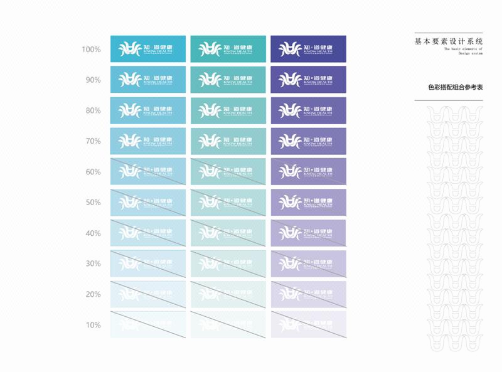Click the 基本要素设计系统 heading
Viewport: 502px width, 372px height.
(449, 41)
